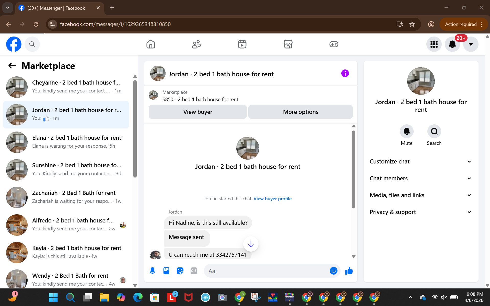Open the Cheyanne conversation
The image size is (490, 306).
pyautogui.click(x=66, y=87)
